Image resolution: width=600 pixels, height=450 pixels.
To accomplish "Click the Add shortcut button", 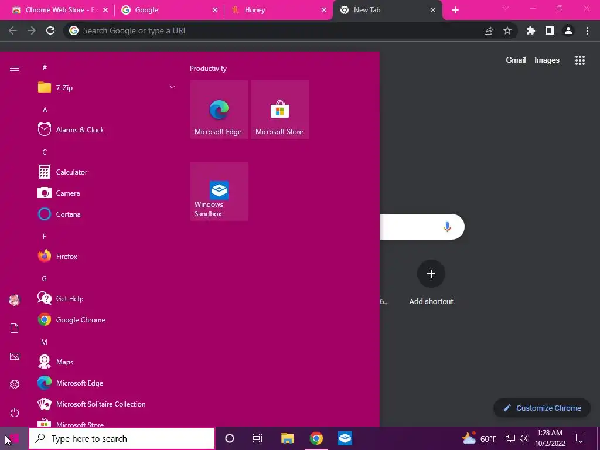I will (x=431, y=282).
